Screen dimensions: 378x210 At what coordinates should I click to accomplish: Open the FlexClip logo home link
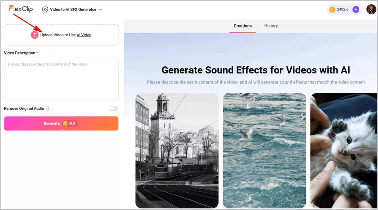(21, 9)
